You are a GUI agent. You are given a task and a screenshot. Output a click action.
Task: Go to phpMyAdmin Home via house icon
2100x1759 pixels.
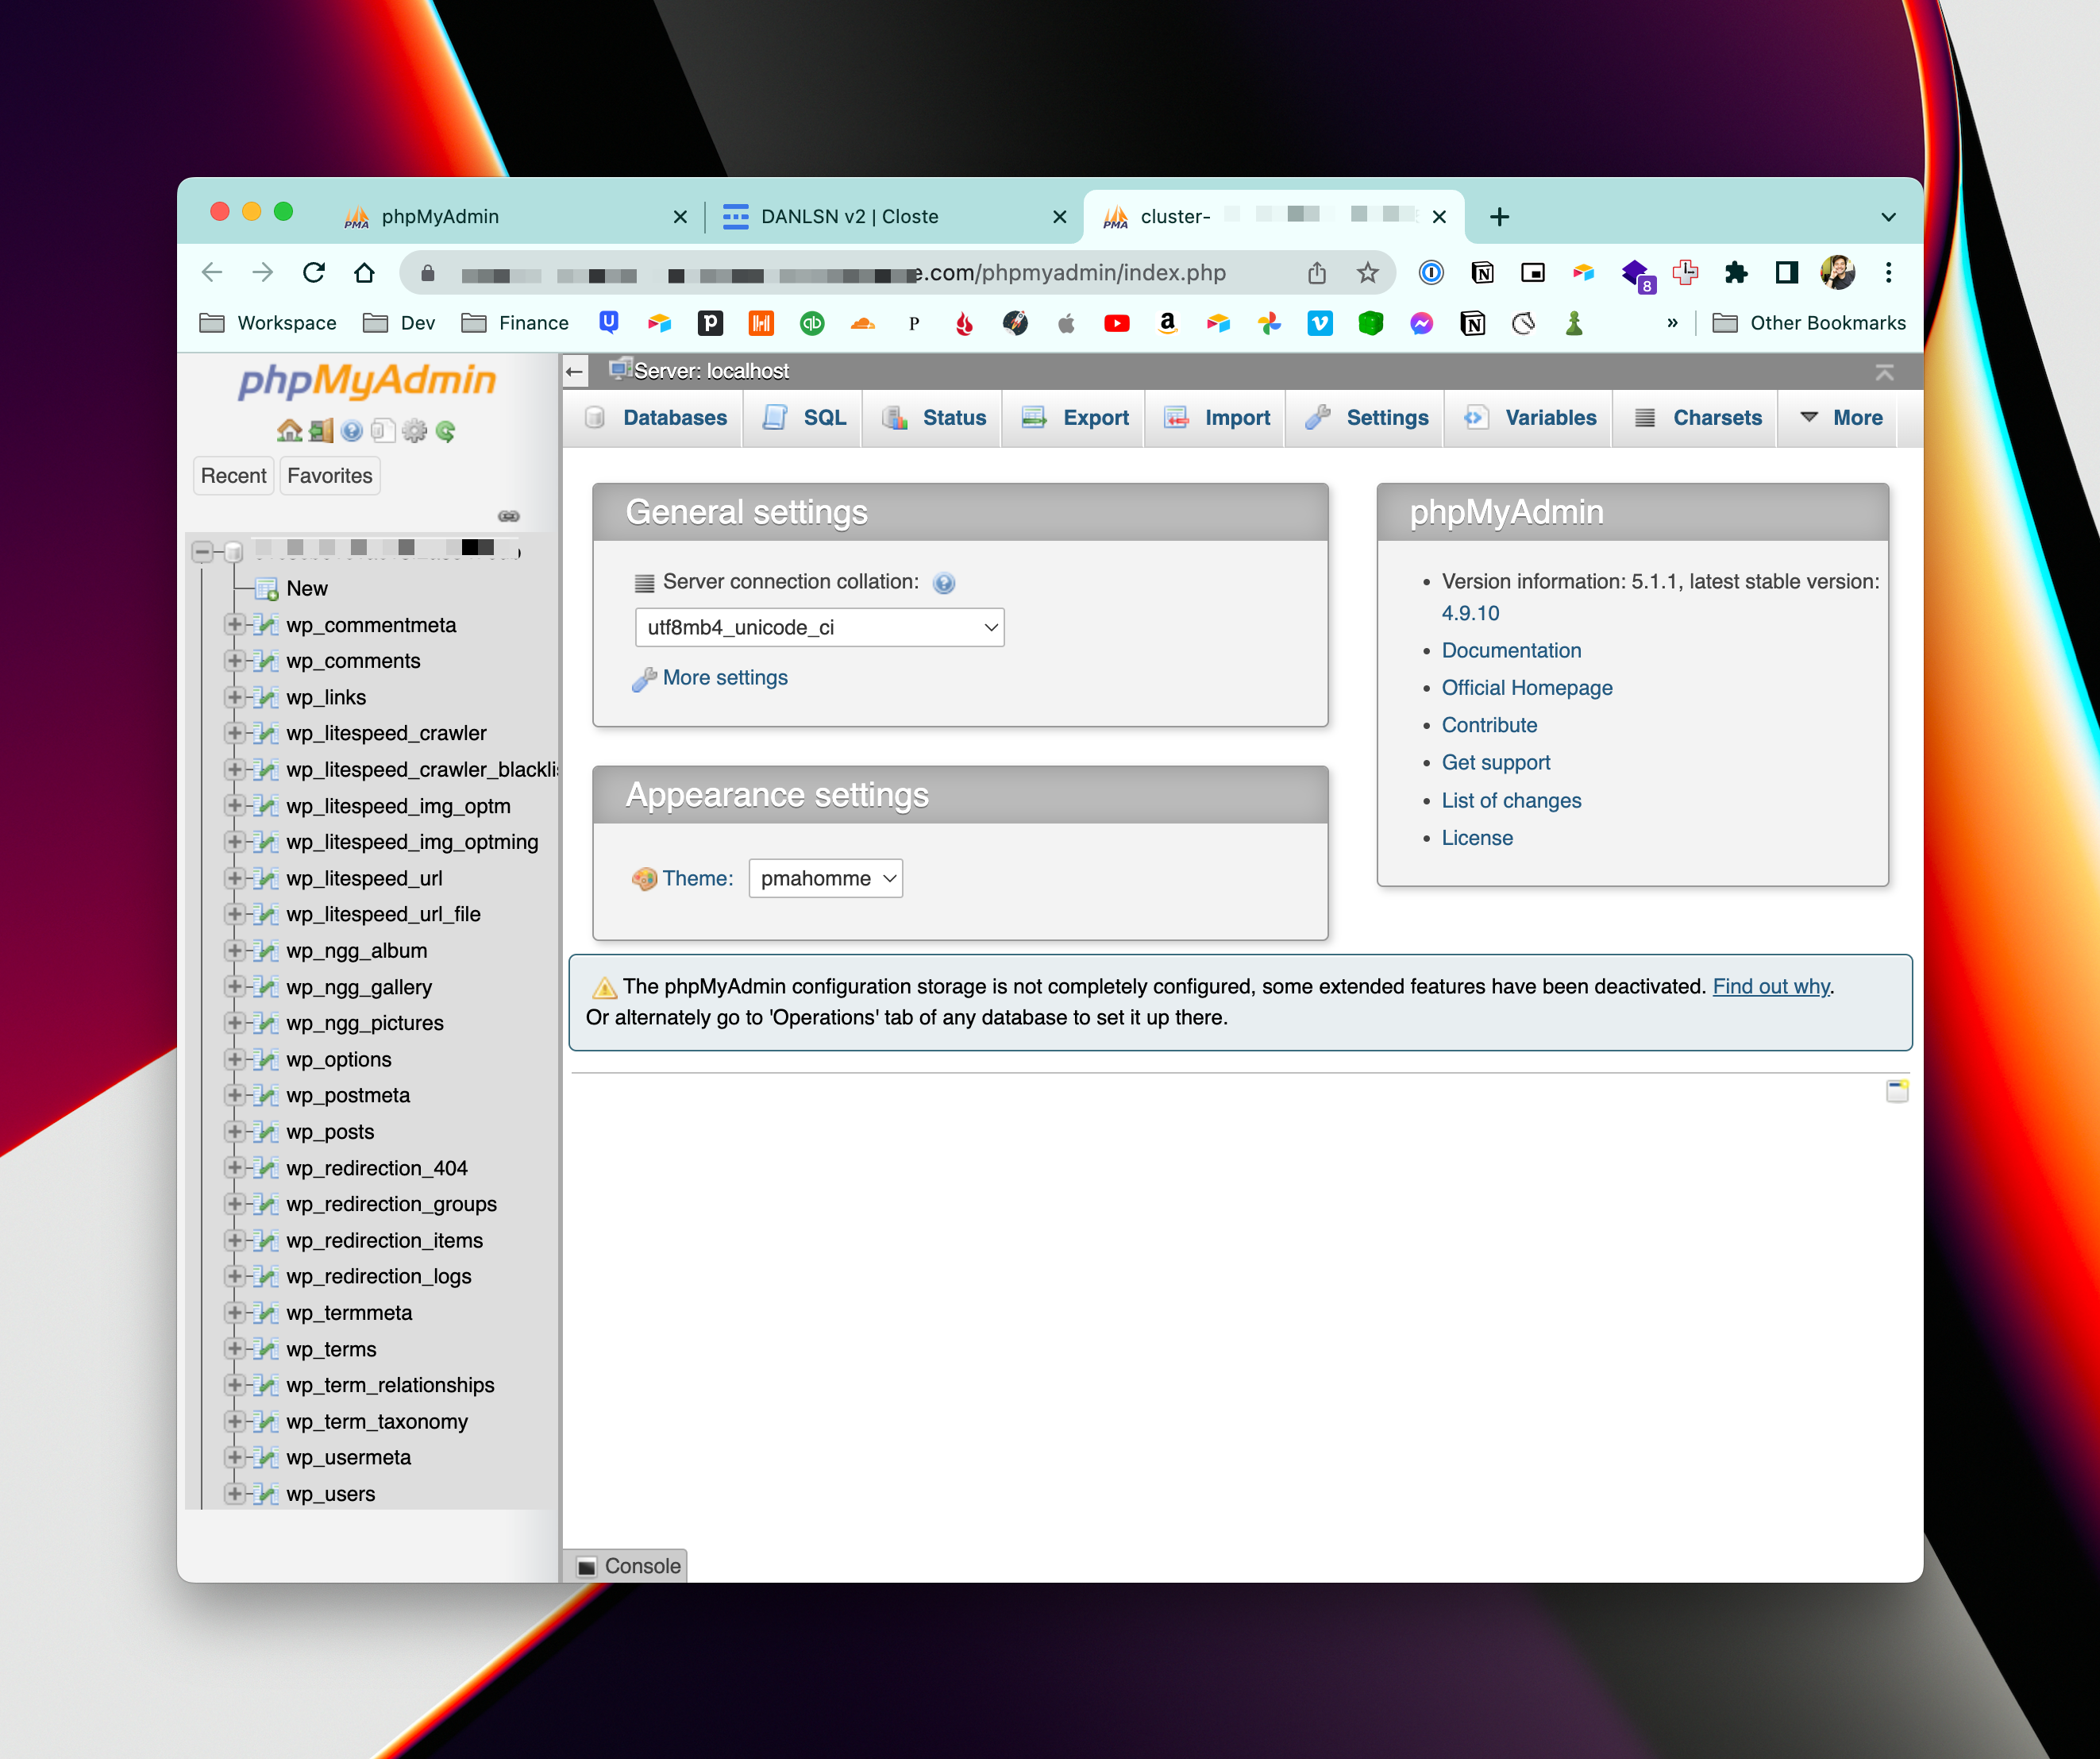click(289, 431)
